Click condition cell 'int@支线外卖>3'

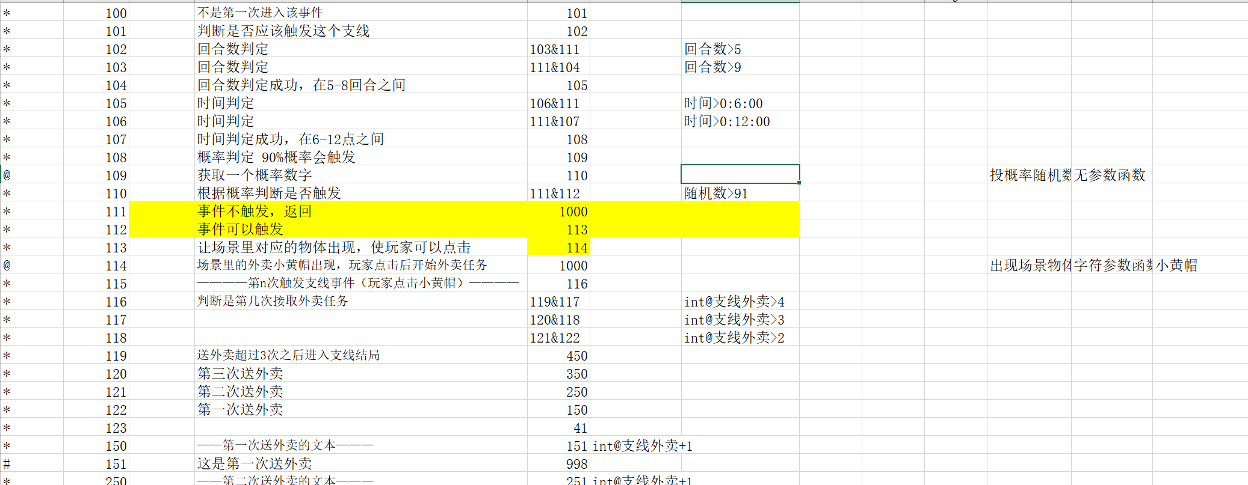click(740, 319)
